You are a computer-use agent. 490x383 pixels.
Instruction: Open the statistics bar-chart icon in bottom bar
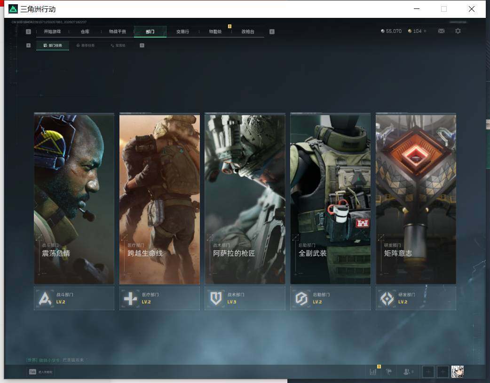click(x=373, y=372)
